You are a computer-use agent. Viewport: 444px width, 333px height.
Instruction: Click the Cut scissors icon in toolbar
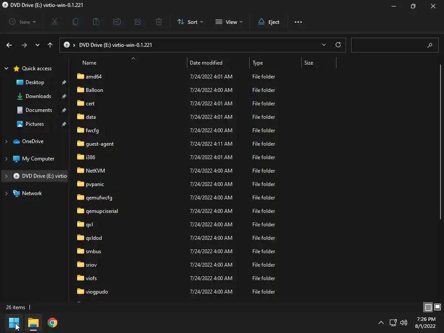click(x=55, y=22)
